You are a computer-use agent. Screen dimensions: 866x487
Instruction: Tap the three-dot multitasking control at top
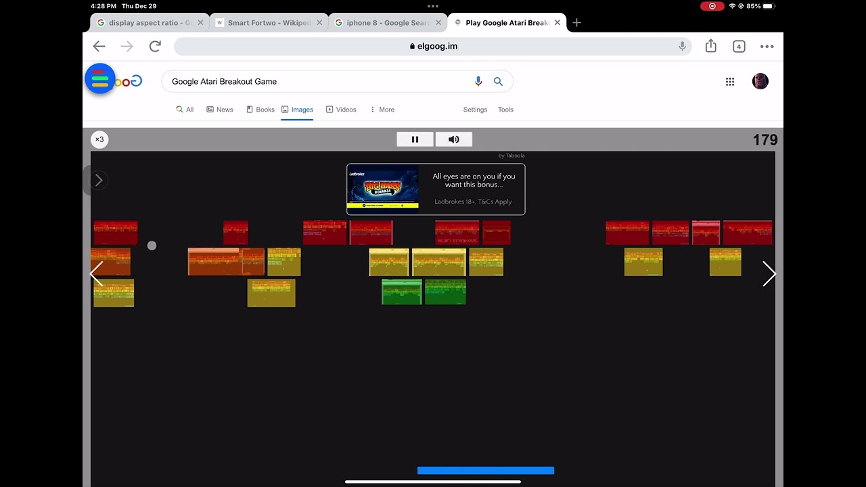(x=433, y=6)
